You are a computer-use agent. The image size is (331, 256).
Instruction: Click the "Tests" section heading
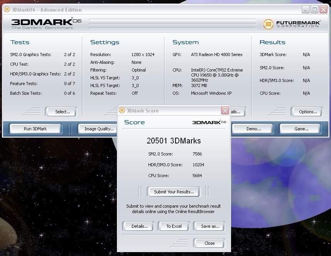point(20,42)
